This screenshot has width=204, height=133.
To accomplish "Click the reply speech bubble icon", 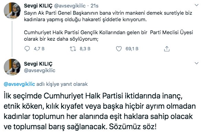I will pyautogui.click(x=27, y=49).
